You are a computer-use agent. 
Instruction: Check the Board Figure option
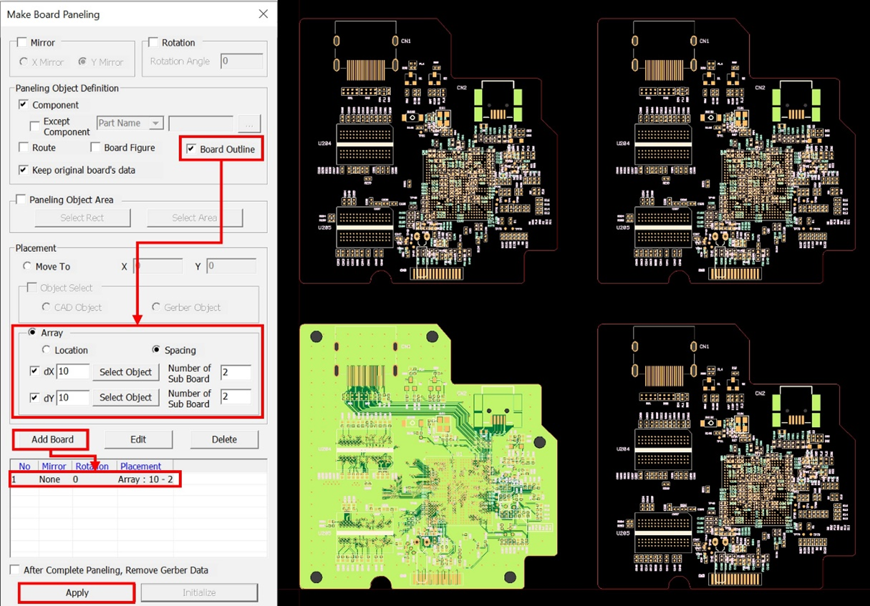[x=96, y=148]
